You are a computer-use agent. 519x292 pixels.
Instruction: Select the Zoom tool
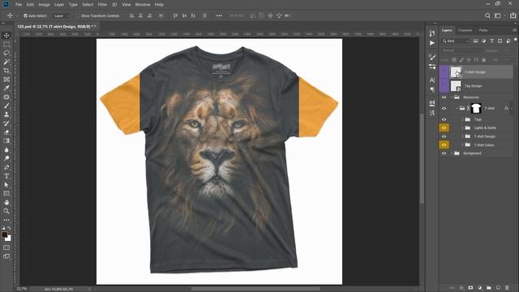click(x=6, y=211)
